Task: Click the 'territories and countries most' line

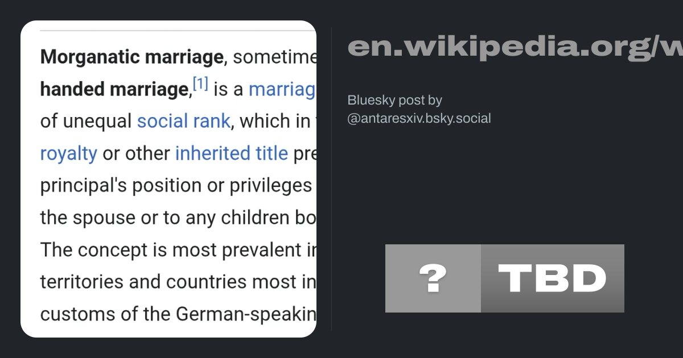Action: (x=176, y=282)
